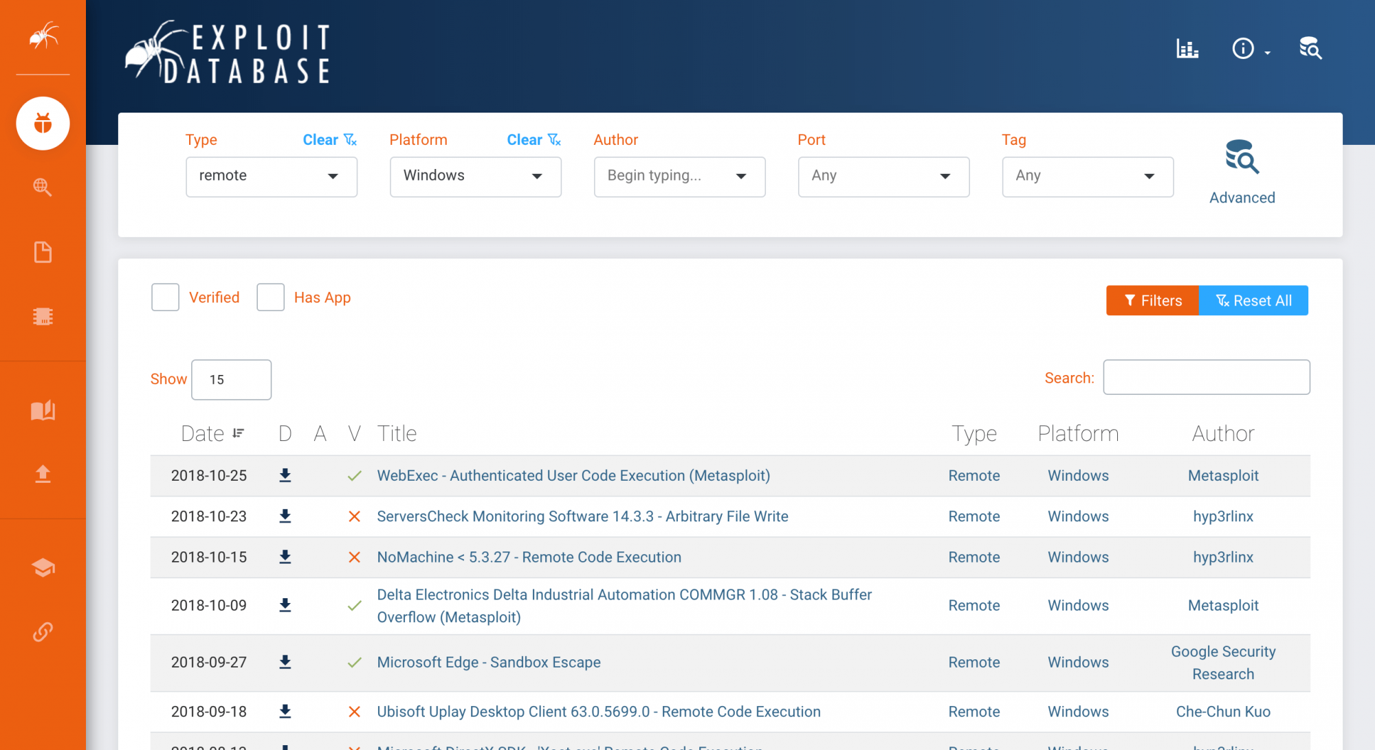Open the search icon in the sidebar

(43, 187)
